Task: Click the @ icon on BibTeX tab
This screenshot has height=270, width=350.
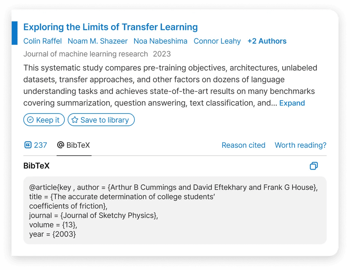Action: 60,145
